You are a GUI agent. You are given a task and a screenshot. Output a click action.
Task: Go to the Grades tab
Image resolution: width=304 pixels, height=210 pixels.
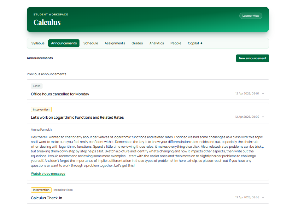137,43
